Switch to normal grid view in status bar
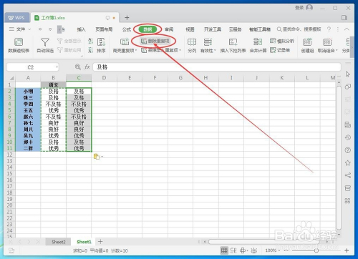The height and width of the screenshot is (259, 358). tap(224, 250)
